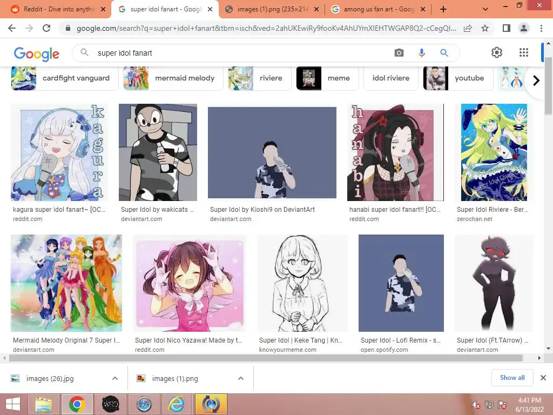Open the Super Idol Ft.TArrow image
This screenshot has height=415, width=553.
click(494, 283)
